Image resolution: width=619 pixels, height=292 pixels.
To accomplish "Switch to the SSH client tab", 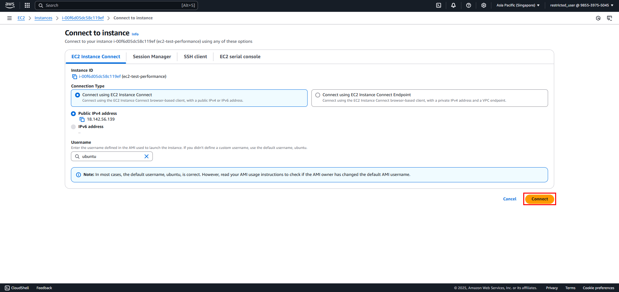I will 195,57.
